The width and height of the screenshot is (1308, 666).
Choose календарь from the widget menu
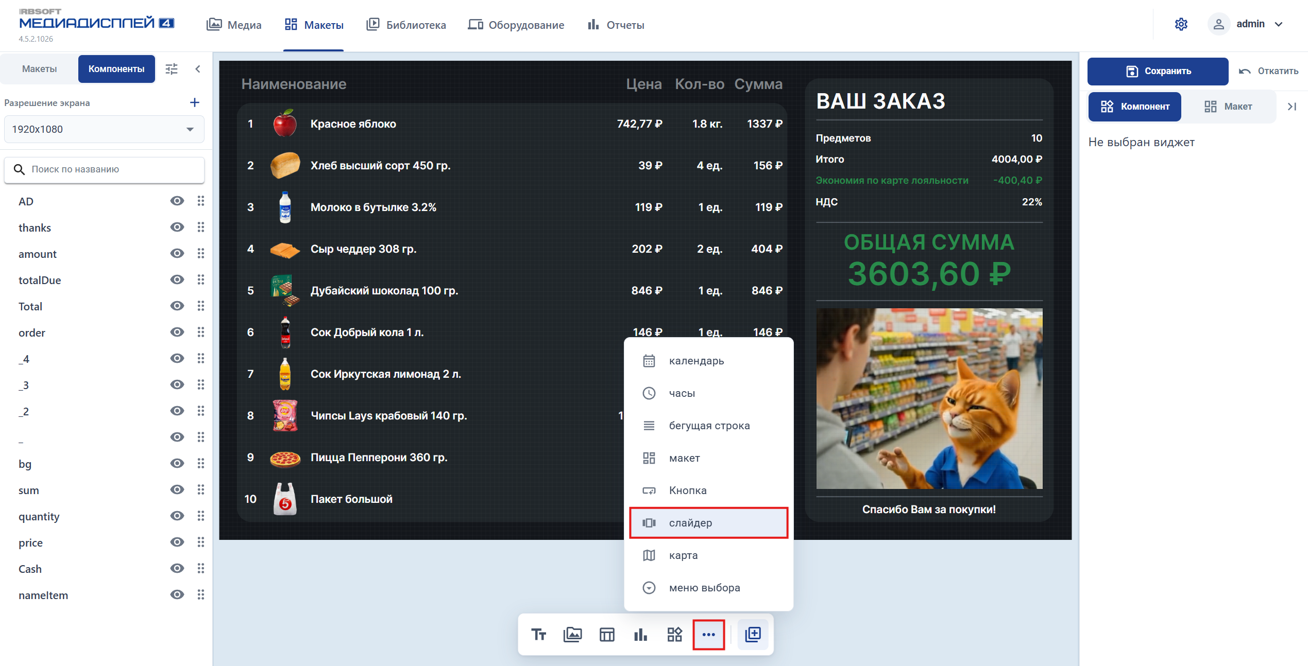coord(708,361)
